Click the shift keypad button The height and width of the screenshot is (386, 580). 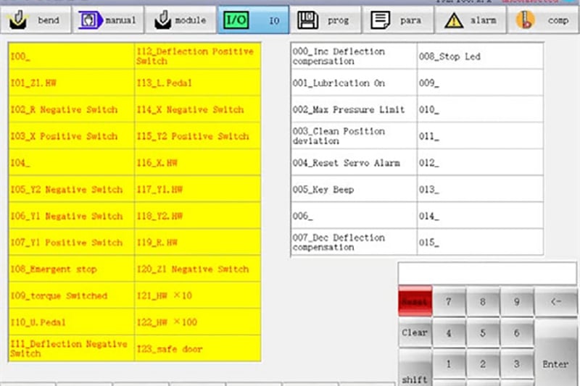pos(415,369)
